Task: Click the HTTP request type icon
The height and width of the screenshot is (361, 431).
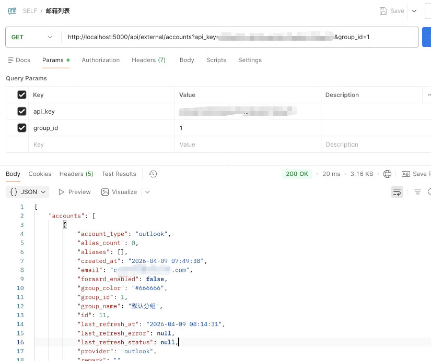Action: (x=12, y=11)
